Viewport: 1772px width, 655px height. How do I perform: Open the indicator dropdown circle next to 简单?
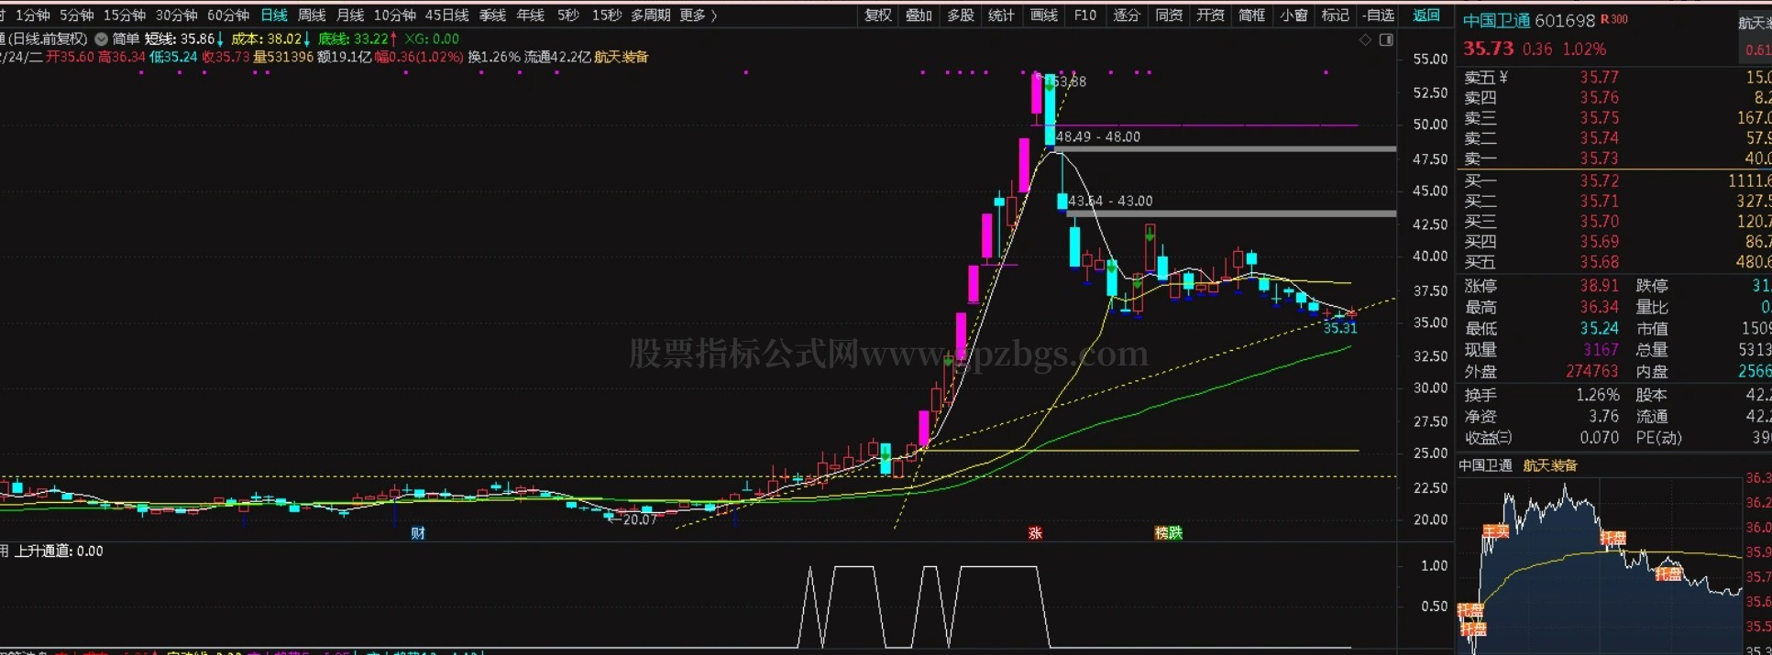tap(101, 39)
